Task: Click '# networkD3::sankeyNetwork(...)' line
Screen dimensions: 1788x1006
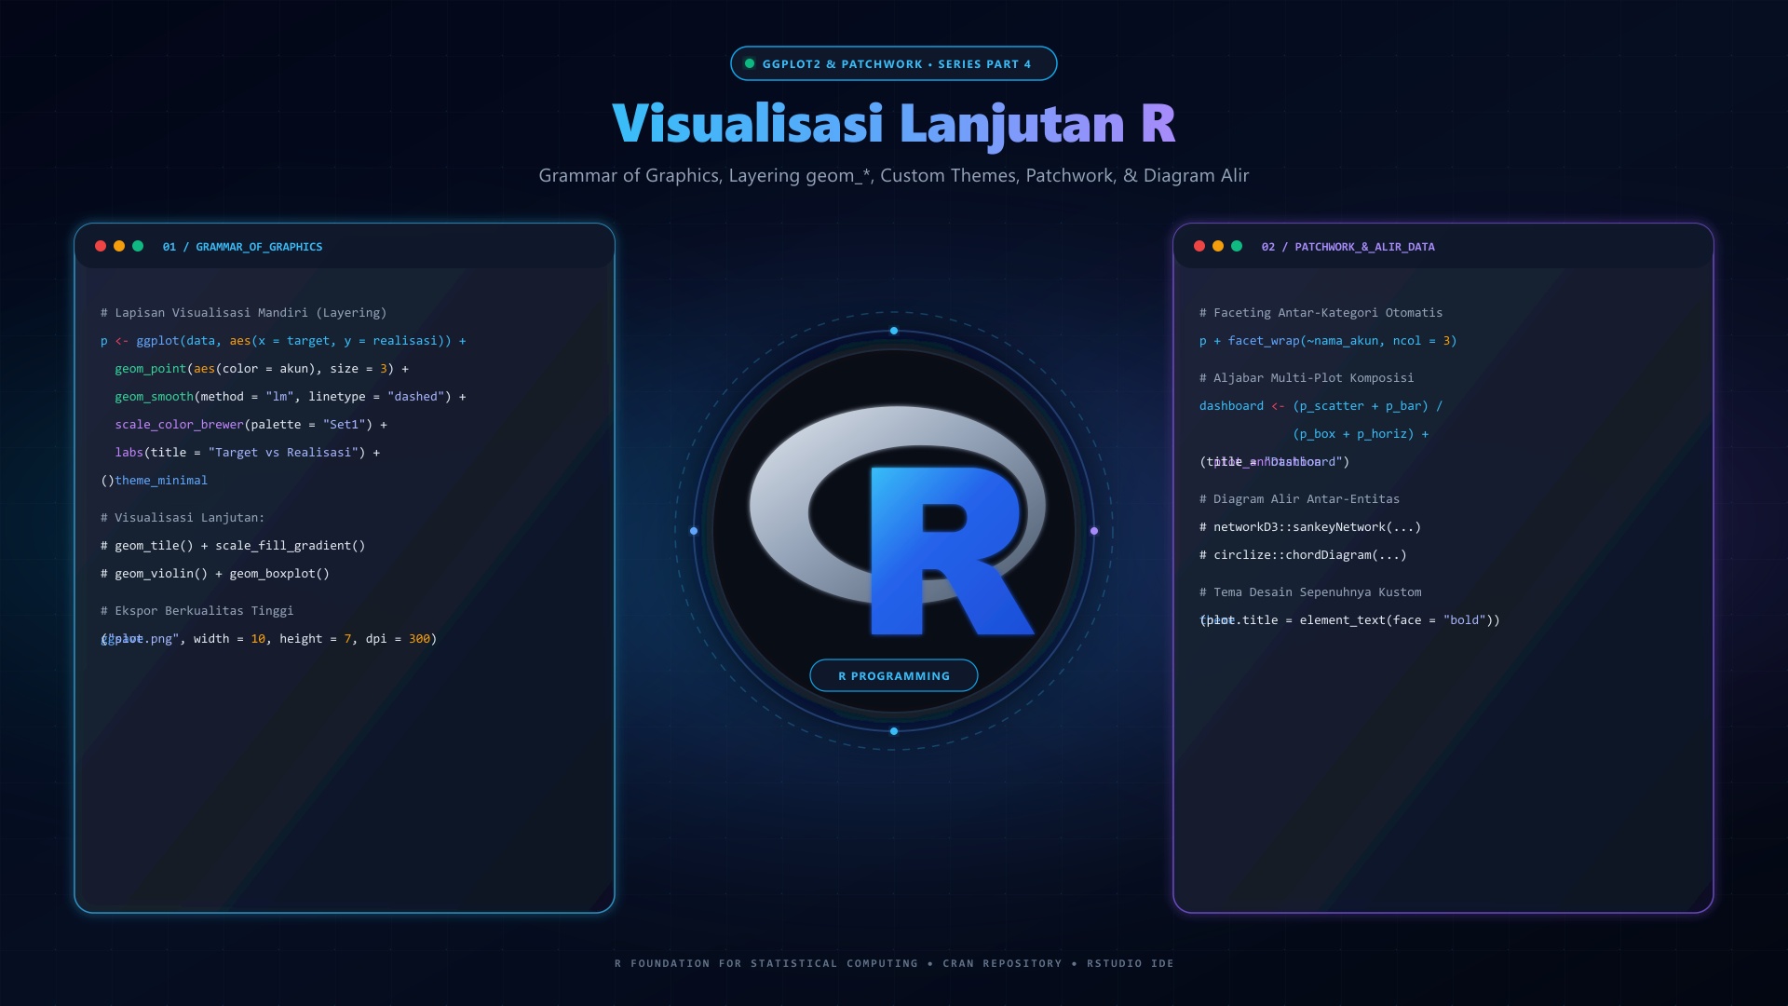Action: (1310, 527)
